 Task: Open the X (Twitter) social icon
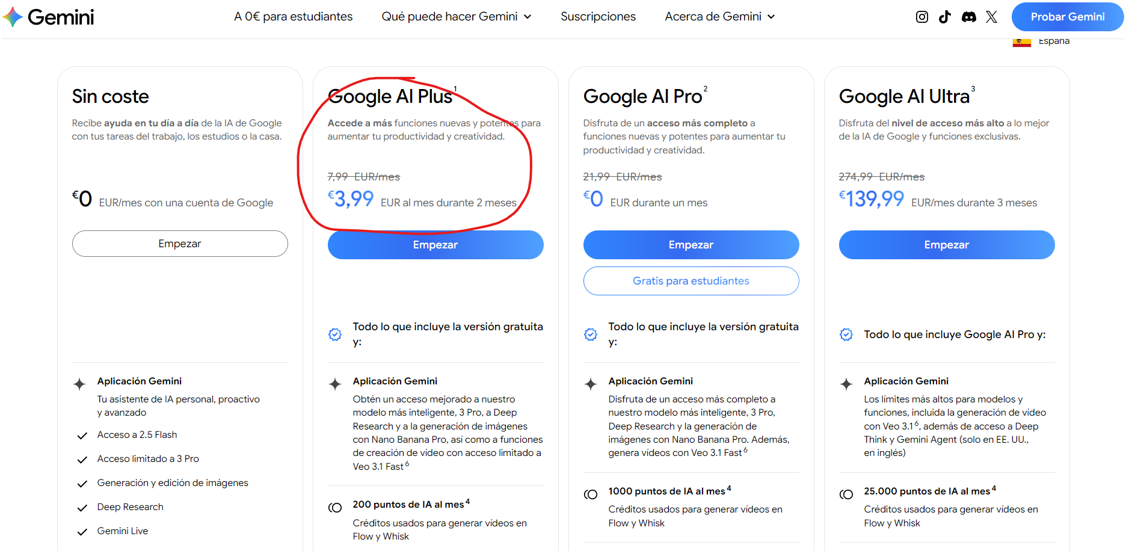(x=991, y=17)
